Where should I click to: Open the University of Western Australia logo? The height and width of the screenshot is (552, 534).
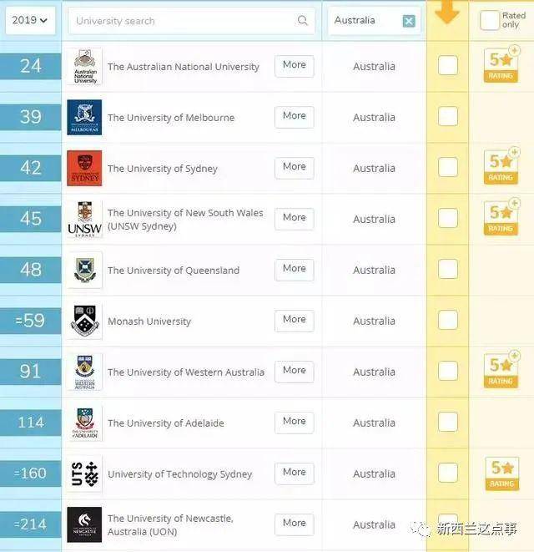84,372
